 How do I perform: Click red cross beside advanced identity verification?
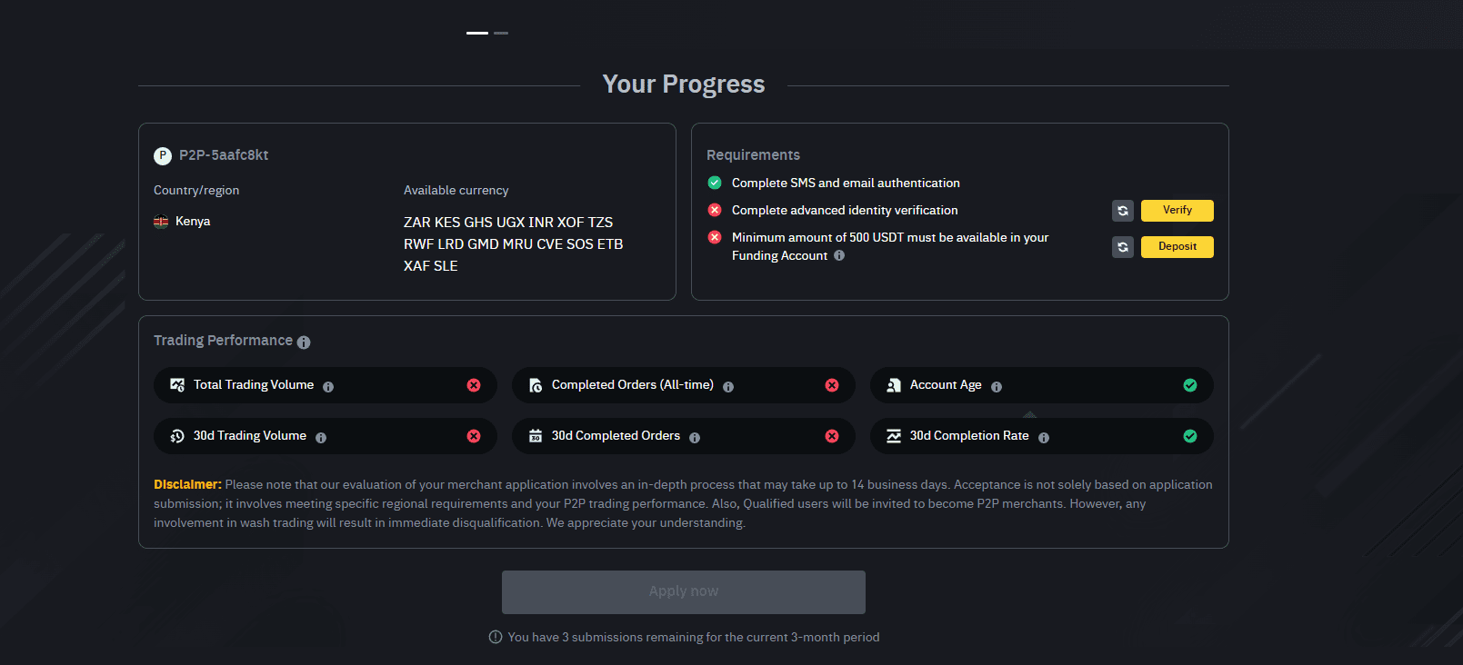[715, 210]
